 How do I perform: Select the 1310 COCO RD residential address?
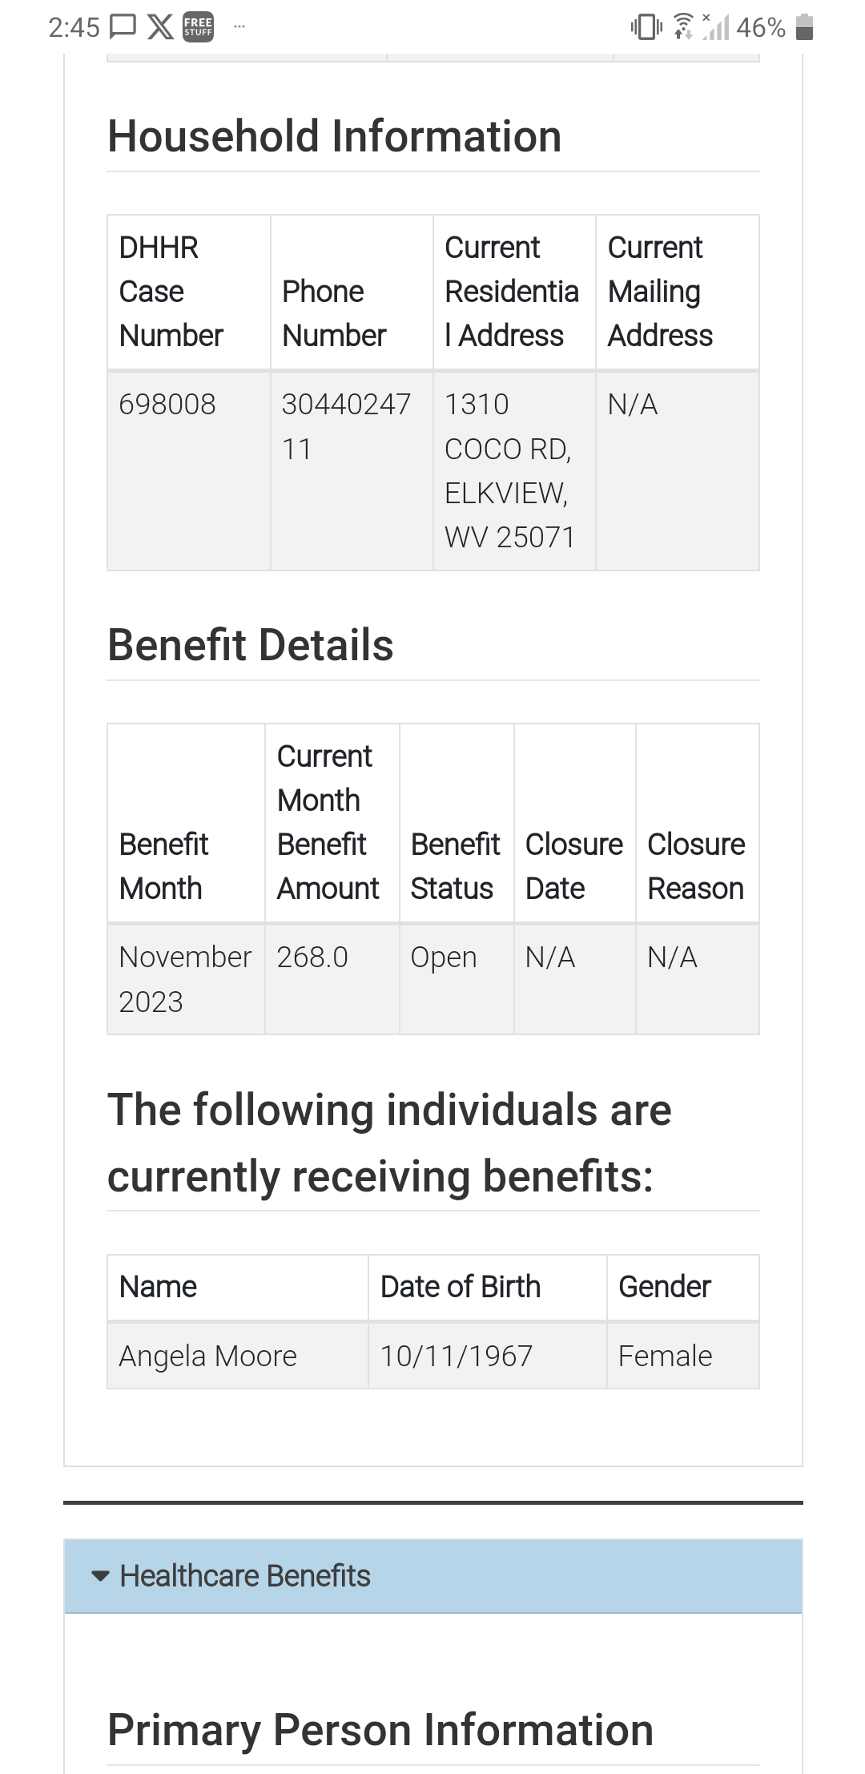click(x=514, y=470)
